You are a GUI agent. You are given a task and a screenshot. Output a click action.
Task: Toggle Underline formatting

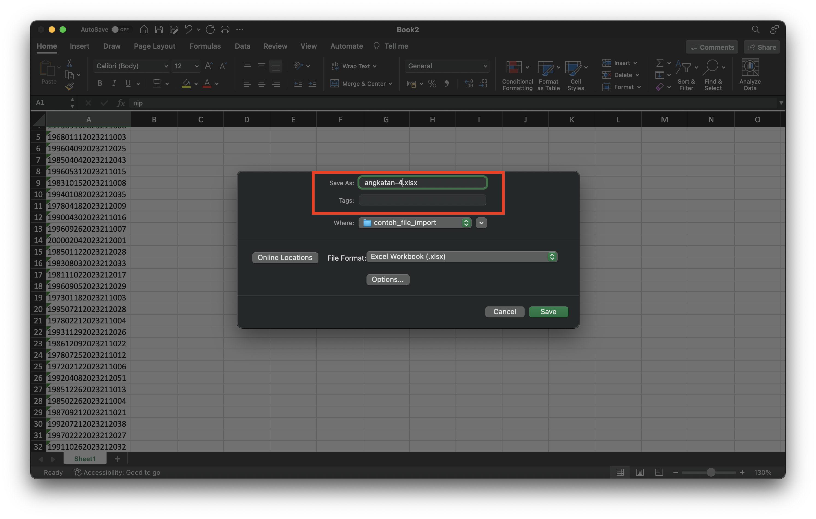coord(128,83)
